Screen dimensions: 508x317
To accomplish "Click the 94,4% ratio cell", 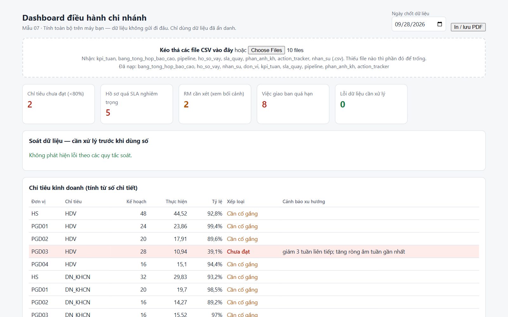I will (215, 264).
